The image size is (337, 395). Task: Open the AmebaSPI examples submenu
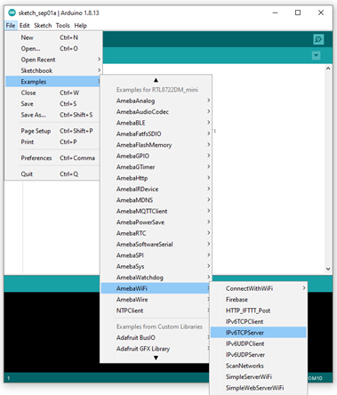[x=156, y=255]
